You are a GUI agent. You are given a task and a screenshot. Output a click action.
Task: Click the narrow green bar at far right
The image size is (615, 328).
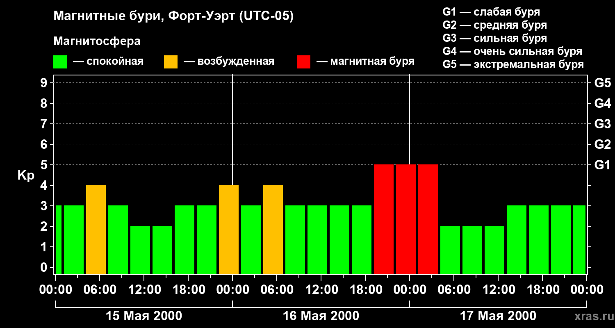click(x=579, y=239)
